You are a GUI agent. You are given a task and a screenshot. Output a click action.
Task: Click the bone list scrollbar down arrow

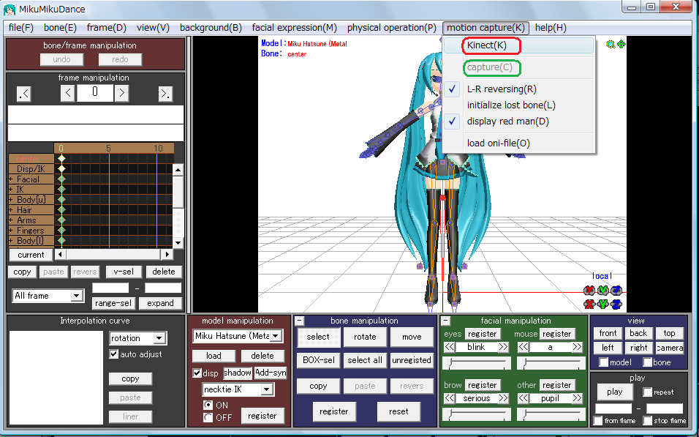178,243
